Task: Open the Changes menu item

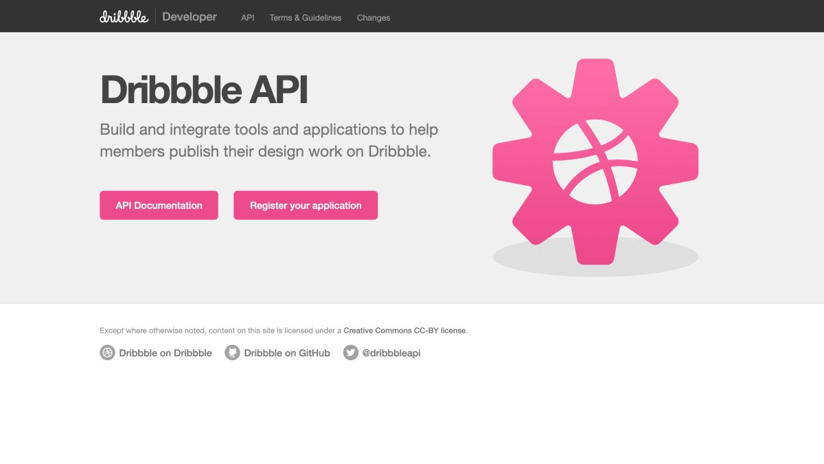Action: tap(374, 18)
